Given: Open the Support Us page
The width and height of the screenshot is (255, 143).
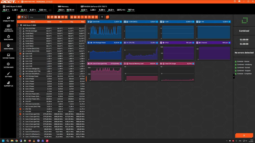Looking at the screenshot, I should tap(8, 84).
